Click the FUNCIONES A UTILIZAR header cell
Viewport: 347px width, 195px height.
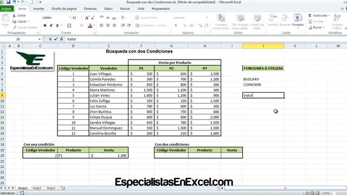264,68
